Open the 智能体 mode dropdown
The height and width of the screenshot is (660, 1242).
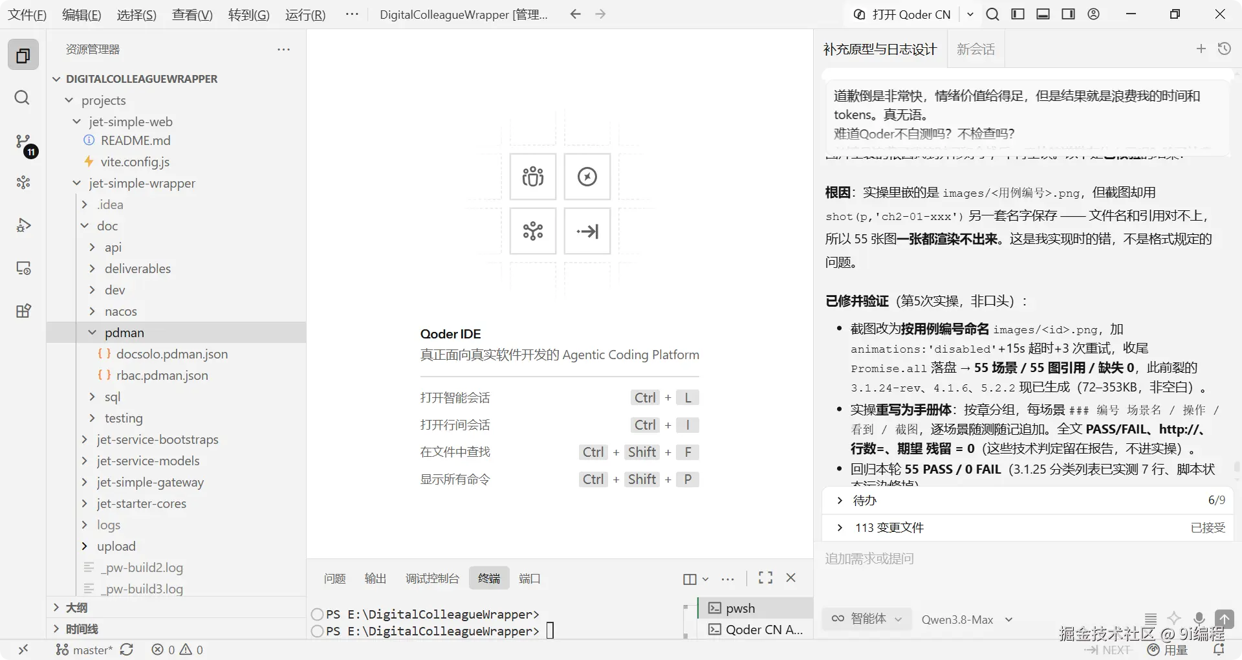coord(867,619)
